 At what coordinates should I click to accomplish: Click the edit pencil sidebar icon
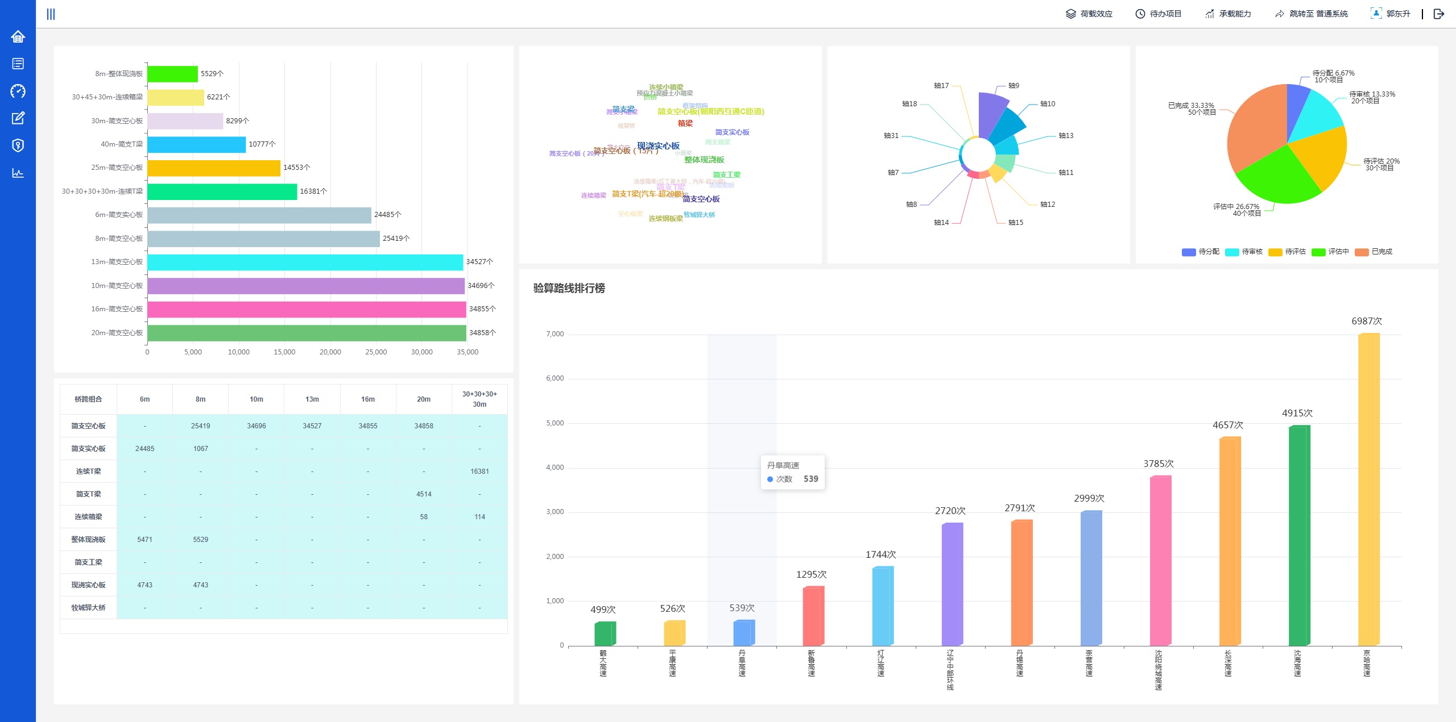[18, 118]
